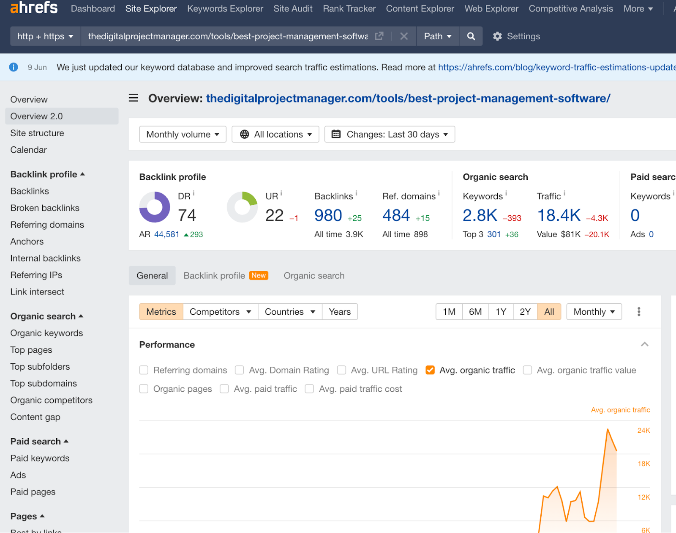Image resolution: width=676 pixels, height=533 pixels.
Task: Switch to the Organic search tab
Action: pos(314,276)
